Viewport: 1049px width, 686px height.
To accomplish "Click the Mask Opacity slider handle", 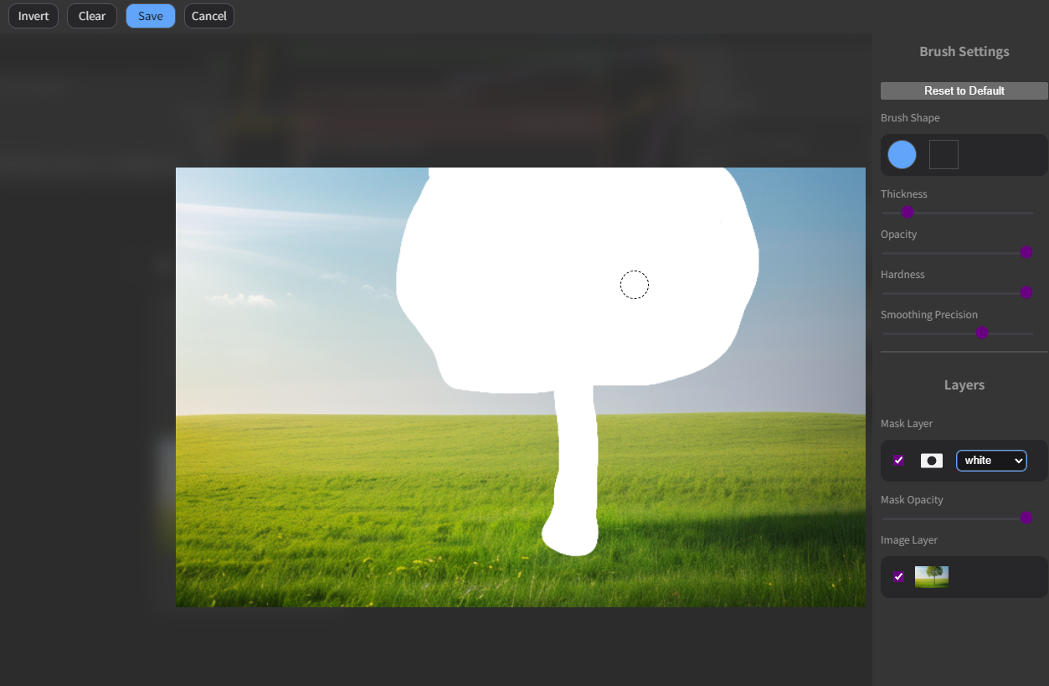I will [1026, 518].
